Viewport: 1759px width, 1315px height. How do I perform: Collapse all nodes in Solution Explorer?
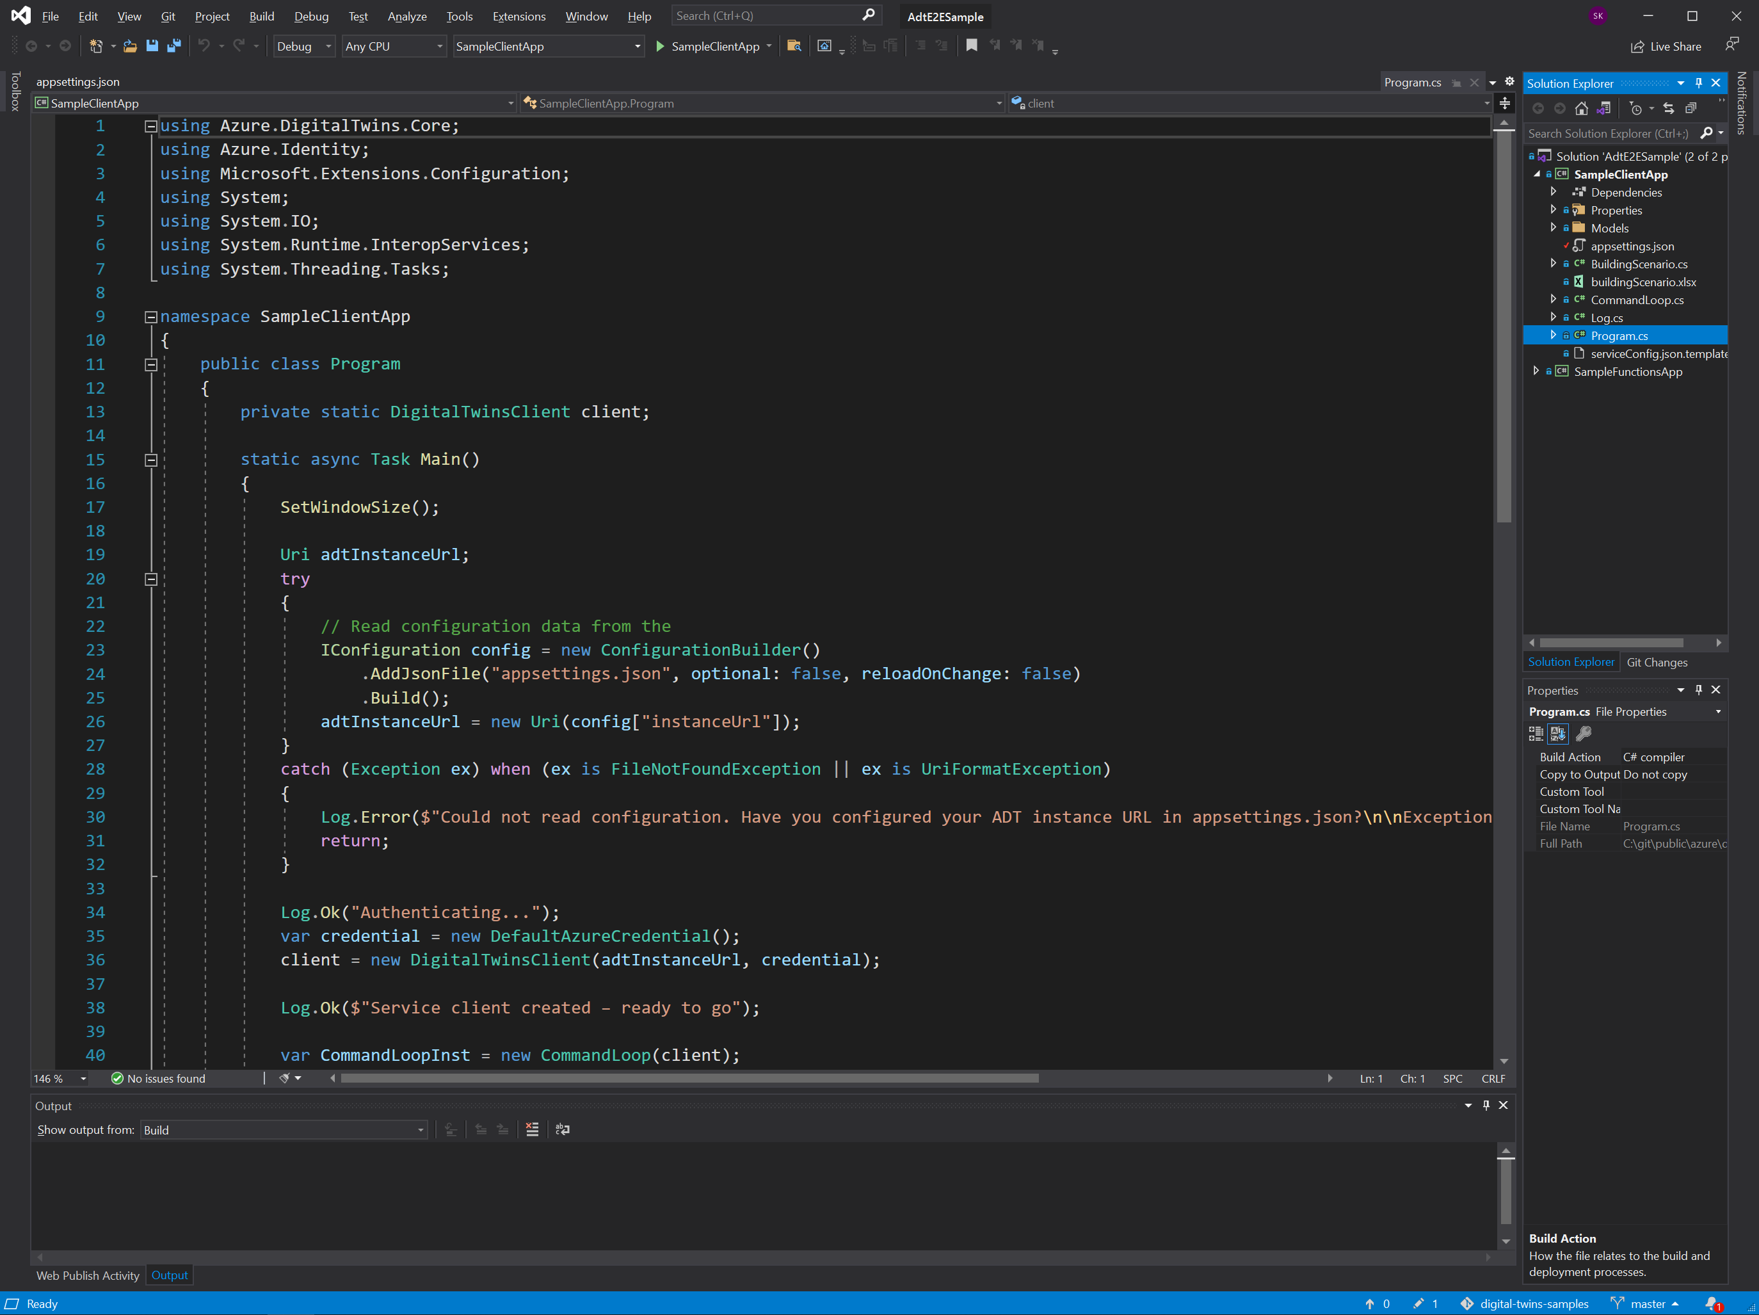pyautogui.click(x=1691, y=108)
